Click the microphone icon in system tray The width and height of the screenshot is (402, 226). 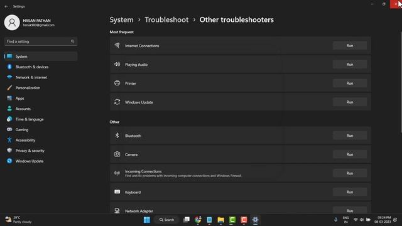pos(335,220)
